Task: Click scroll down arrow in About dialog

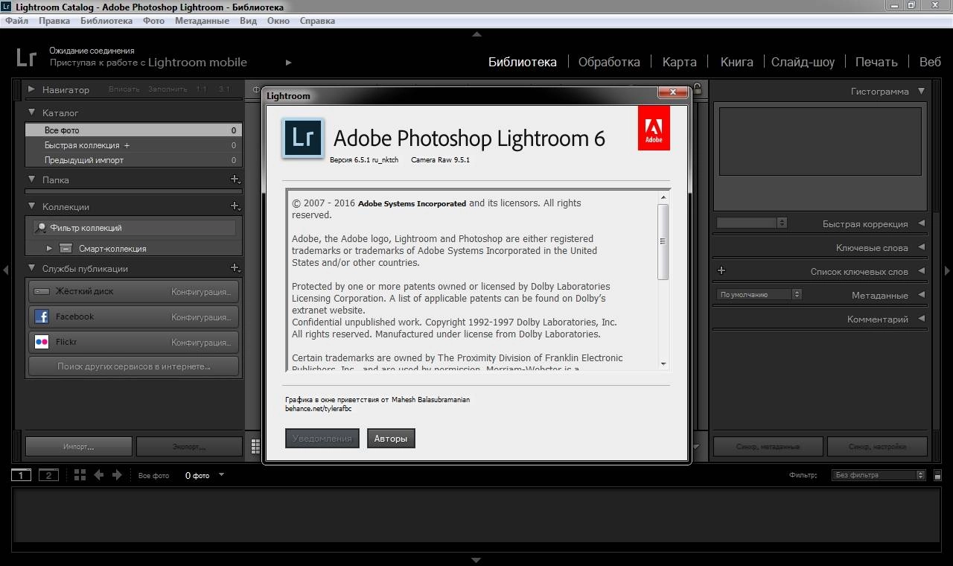Action: point(663,364)
